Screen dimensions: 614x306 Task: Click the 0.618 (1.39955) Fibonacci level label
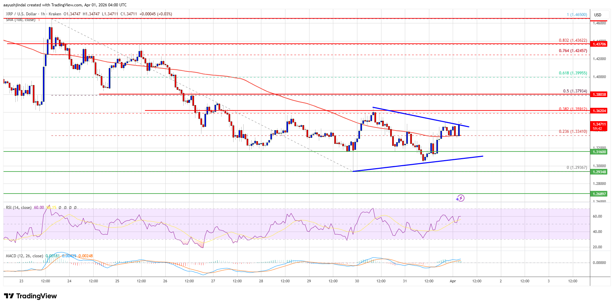[573, 73]
